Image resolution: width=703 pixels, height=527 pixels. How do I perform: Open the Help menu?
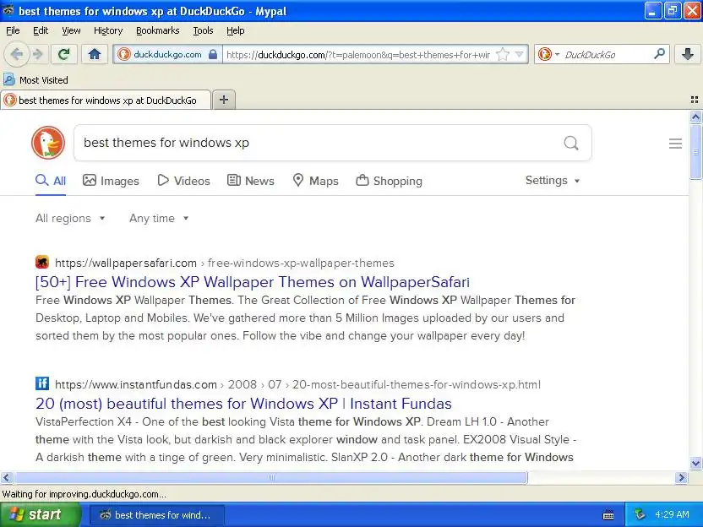click(x=236, y=30)
